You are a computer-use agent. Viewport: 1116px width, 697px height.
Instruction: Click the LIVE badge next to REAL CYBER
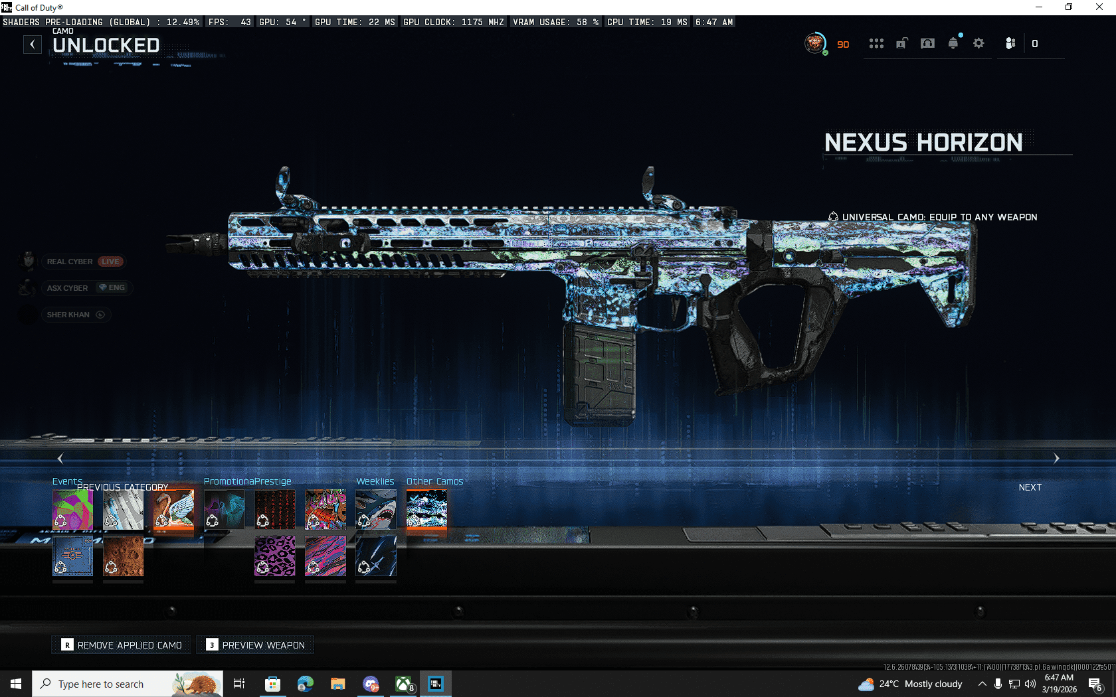(110, 262)
